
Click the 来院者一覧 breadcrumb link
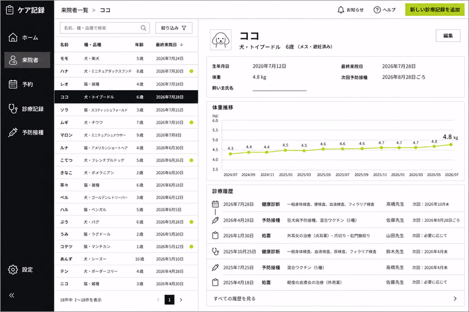75,10
